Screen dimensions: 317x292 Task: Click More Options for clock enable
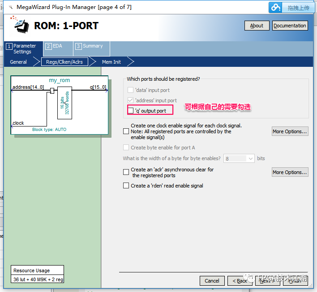[290, 131]
